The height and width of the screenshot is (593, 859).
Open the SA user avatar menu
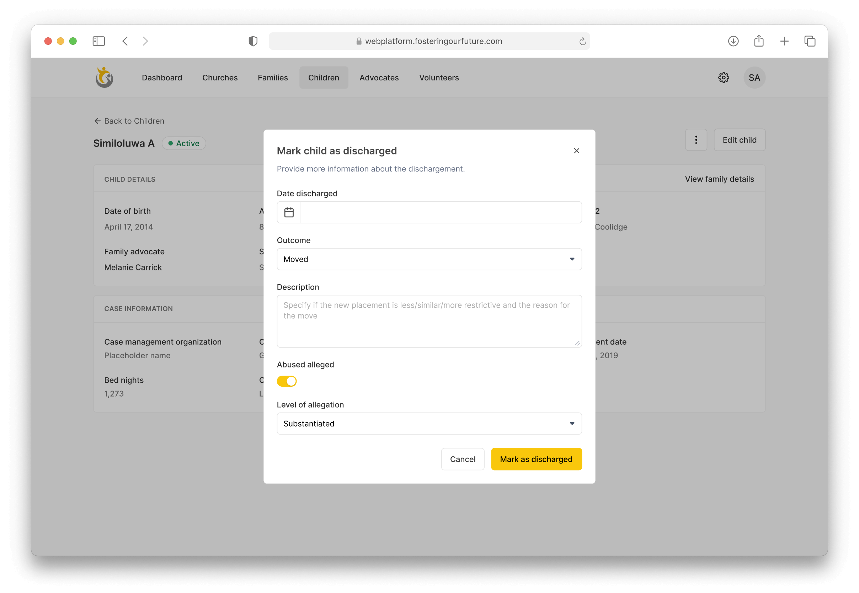[x=754, y=78]
